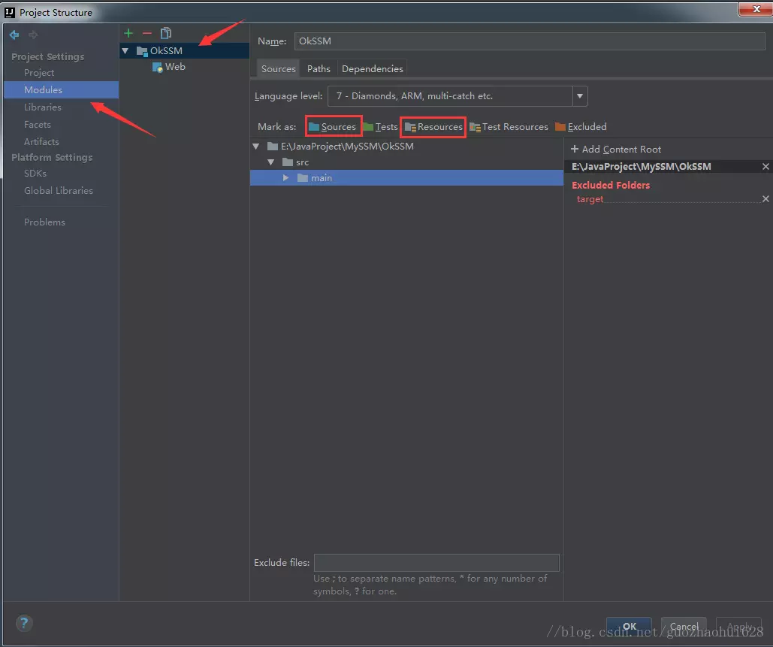Viewport: 773px width, 647px height.
Task: Open the Project settings page
Action: pyautogui.click(x=39, y=72)
